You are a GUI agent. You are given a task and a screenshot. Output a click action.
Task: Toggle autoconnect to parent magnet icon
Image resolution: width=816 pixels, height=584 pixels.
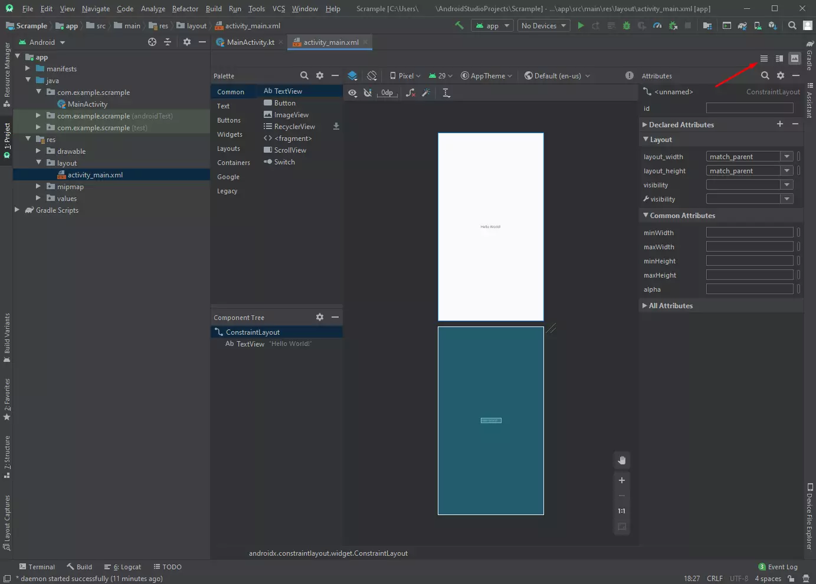coord(368,93)
